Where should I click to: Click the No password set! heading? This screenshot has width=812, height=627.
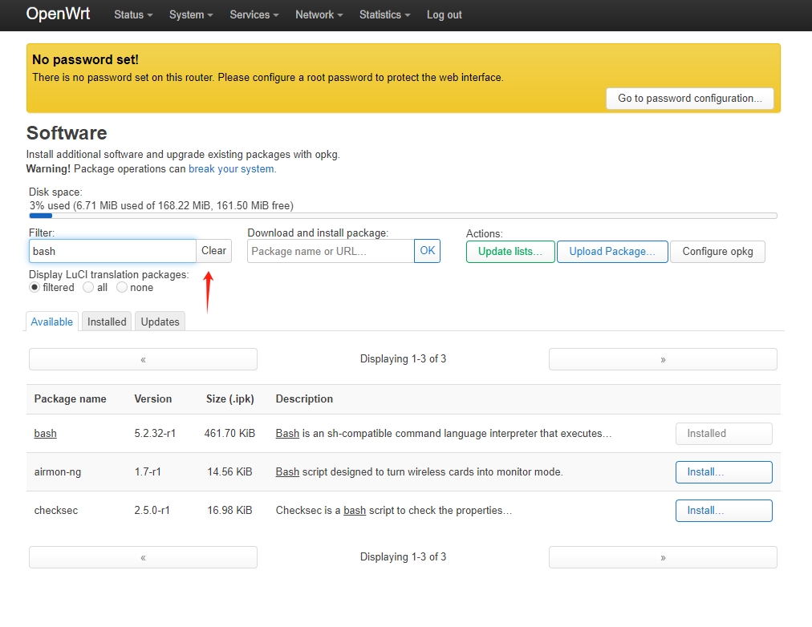click(x=85, y=59)
